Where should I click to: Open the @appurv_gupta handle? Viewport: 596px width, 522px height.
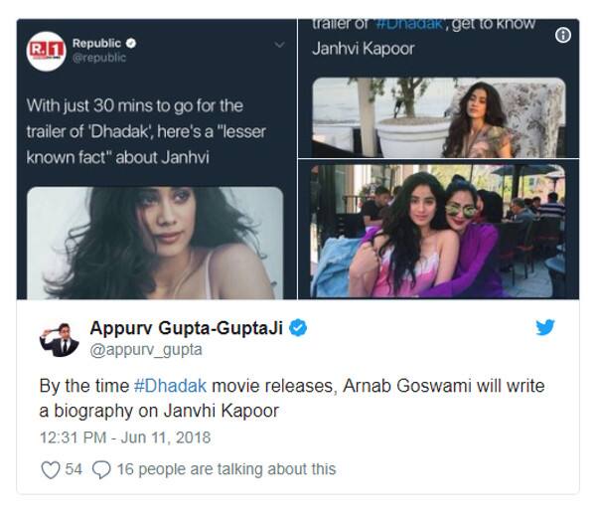146,350
